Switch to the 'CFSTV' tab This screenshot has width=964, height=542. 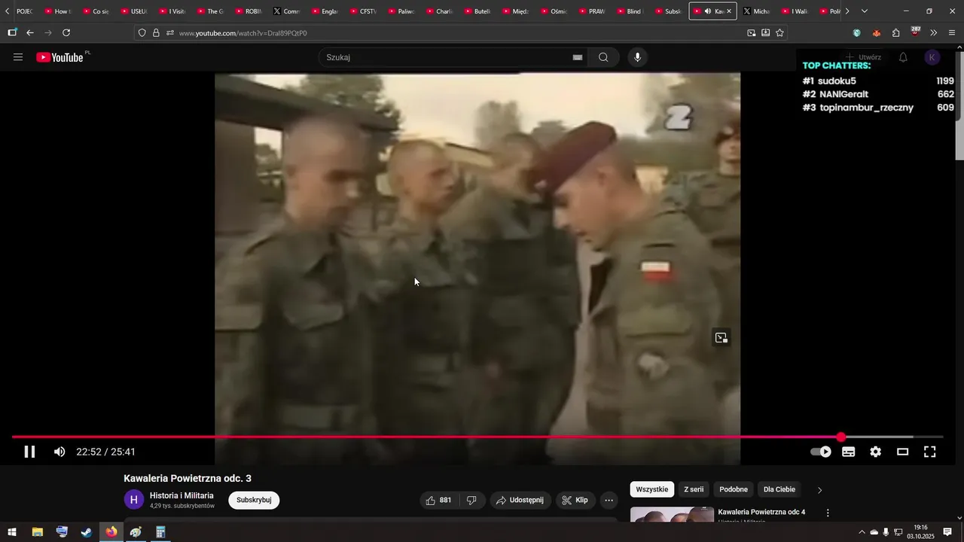click(364, 11)
